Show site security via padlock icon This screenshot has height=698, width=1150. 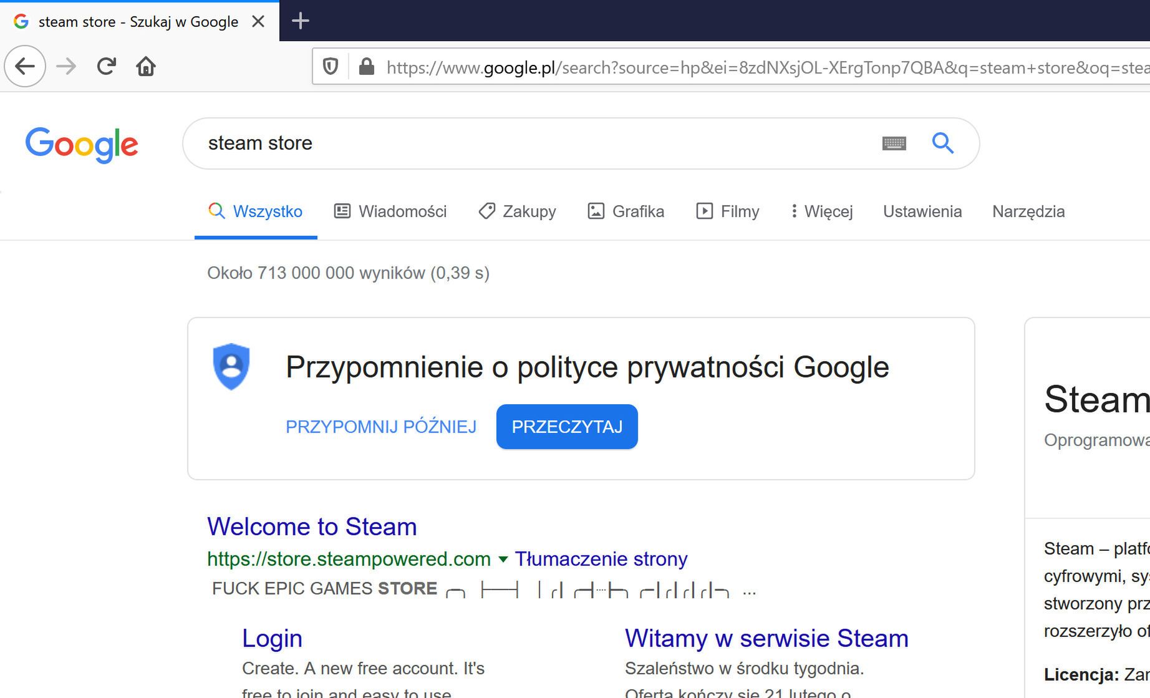tap(367, 66)
